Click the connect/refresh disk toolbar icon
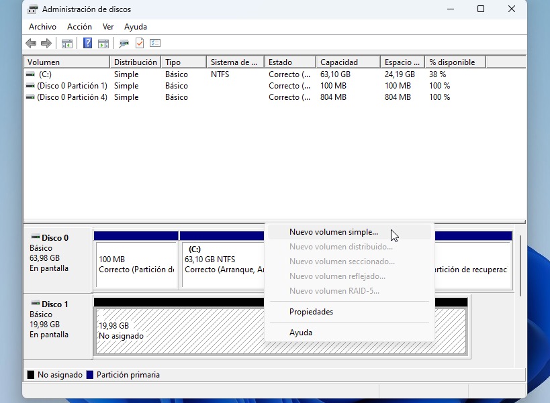This screenshot has width=550, height=403. coord(124,44)
